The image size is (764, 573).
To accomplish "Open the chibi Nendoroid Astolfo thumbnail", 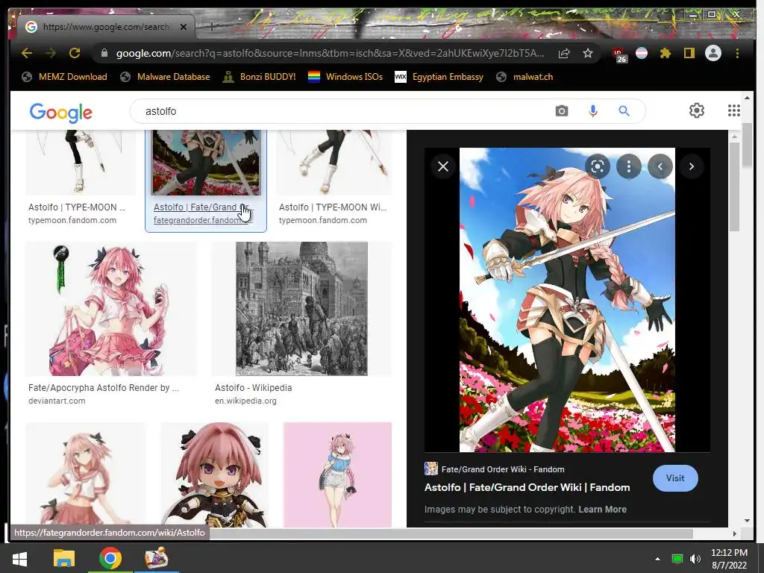I will [x=215, y=475].
